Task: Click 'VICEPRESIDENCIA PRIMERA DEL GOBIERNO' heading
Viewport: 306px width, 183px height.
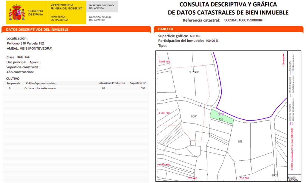Action: click(66, 7)
